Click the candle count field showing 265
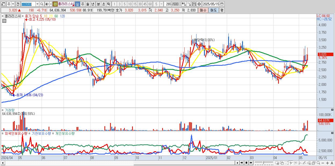 168,4
